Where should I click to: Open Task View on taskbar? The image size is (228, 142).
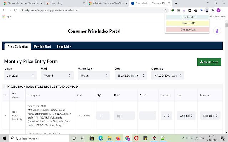pos(83,138)
